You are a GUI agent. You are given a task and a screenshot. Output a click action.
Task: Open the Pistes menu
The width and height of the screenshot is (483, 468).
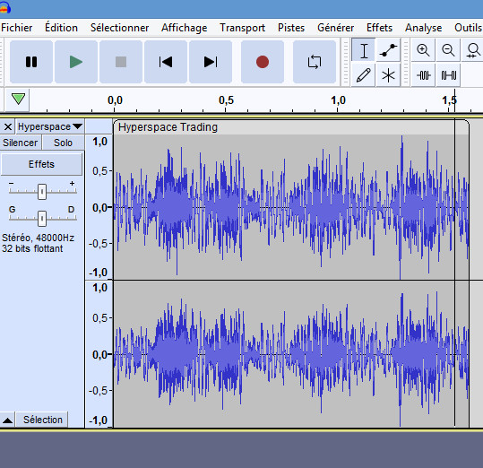point(291,28)
